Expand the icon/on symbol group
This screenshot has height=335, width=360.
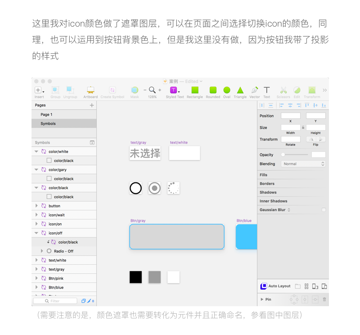36,224
